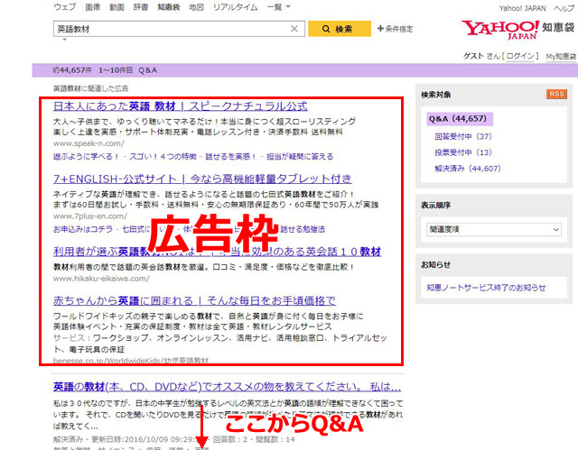The width and height of the screenshot is (578, 450).
Task: Filter by 投票受付中 (13)
Action: coord(463,152)
